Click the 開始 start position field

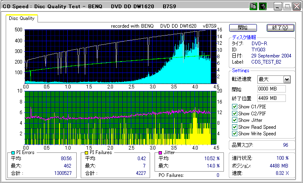[x=271, y=89]
